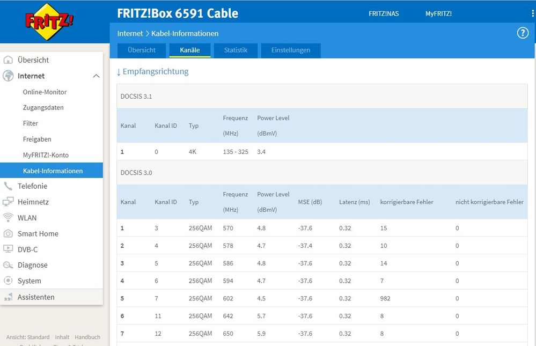Click frequency 642 cell
Viewport: 536px width, 346px height.
point(228,316)
